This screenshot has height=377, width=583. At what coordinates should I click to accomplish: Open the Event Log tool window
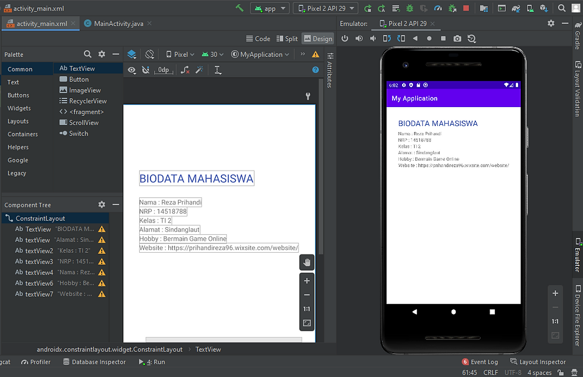pyautogui.click(x=479, y=362)
